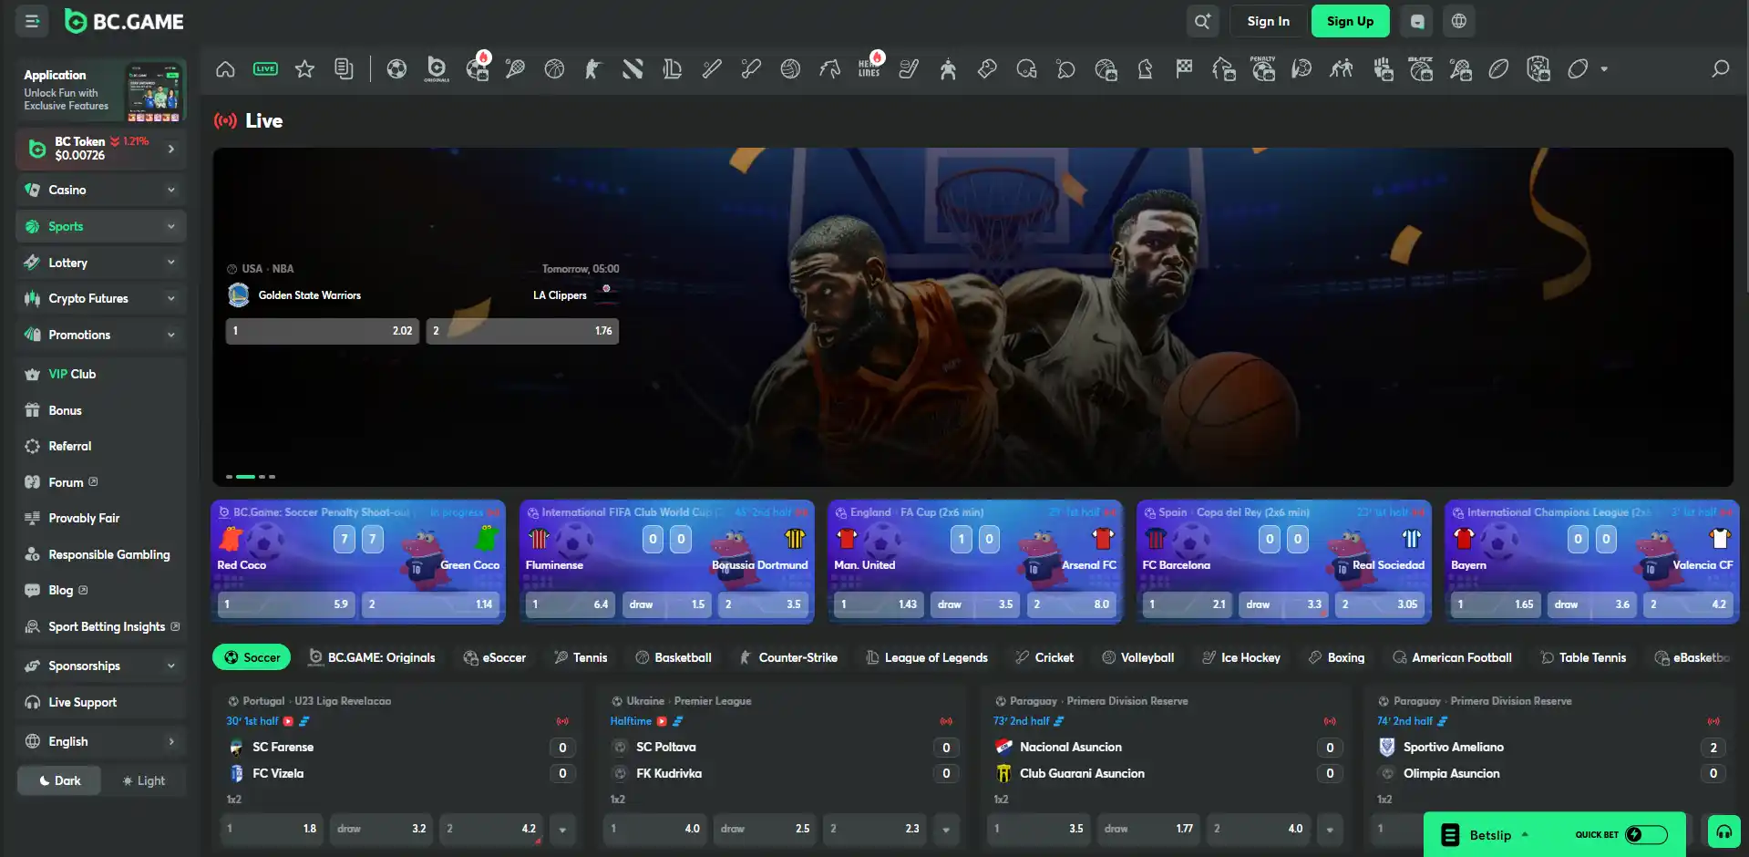This screenshot has width=1749, height=857.
Task: Open favorites star icon in sports toolbar
Action: pos(304,68)
